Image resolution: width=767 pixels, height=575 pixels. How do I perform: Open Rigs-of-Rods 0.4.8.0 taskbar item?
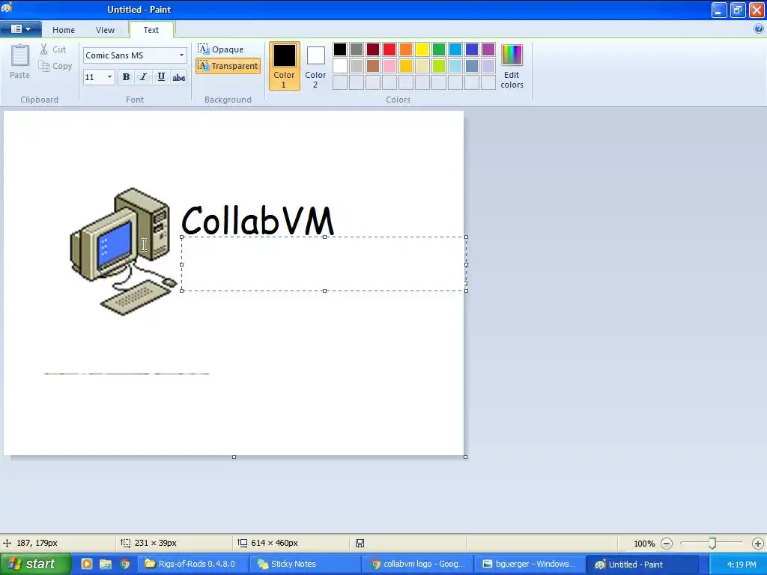click(192, 564)
